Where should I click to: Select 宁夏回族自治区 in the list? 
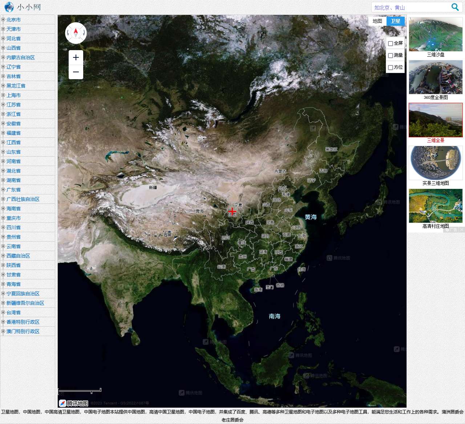pyautogui.click(x=23, y=294)
